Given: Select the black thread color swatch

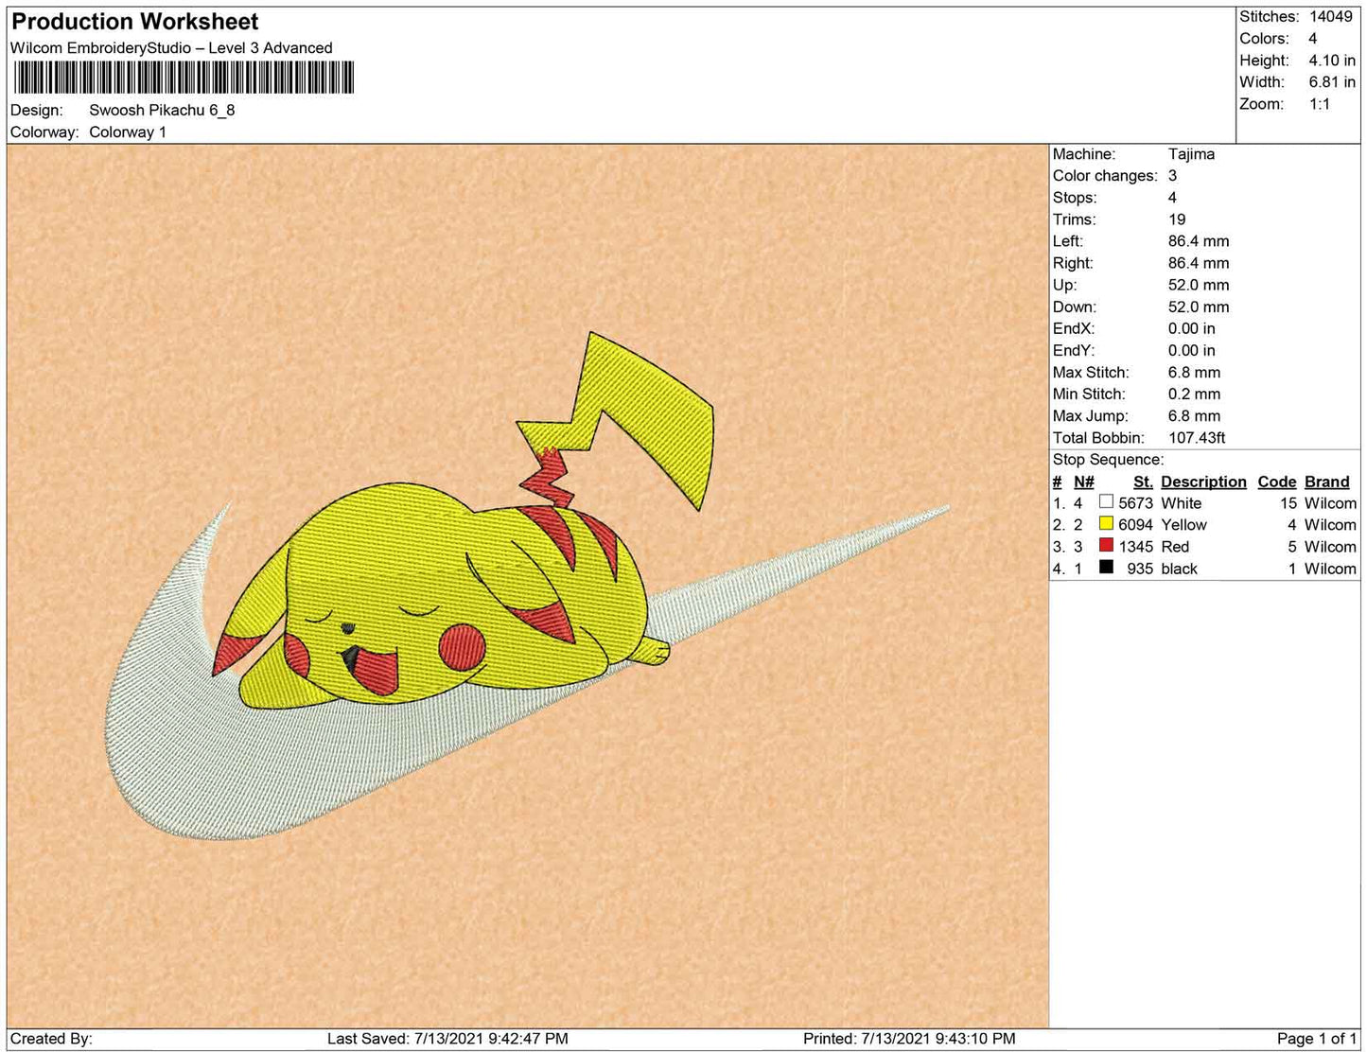Looking at the screenshot, I should coord(1106,568).
